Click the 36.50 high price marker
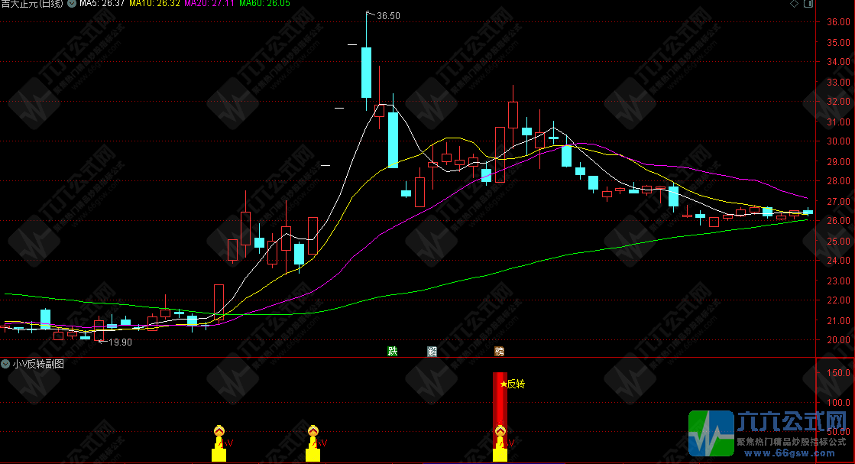The image size is (855, 464). point(388,15)
